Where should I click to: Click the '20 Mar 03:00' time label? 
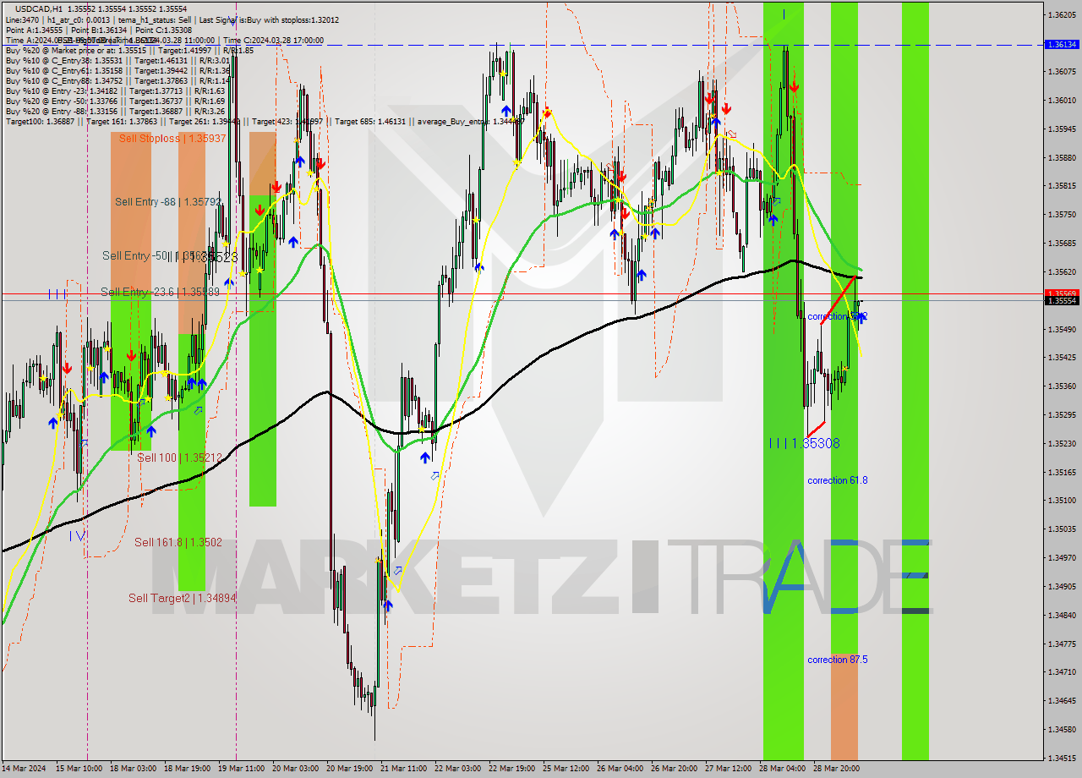click(x=296, y=769)
